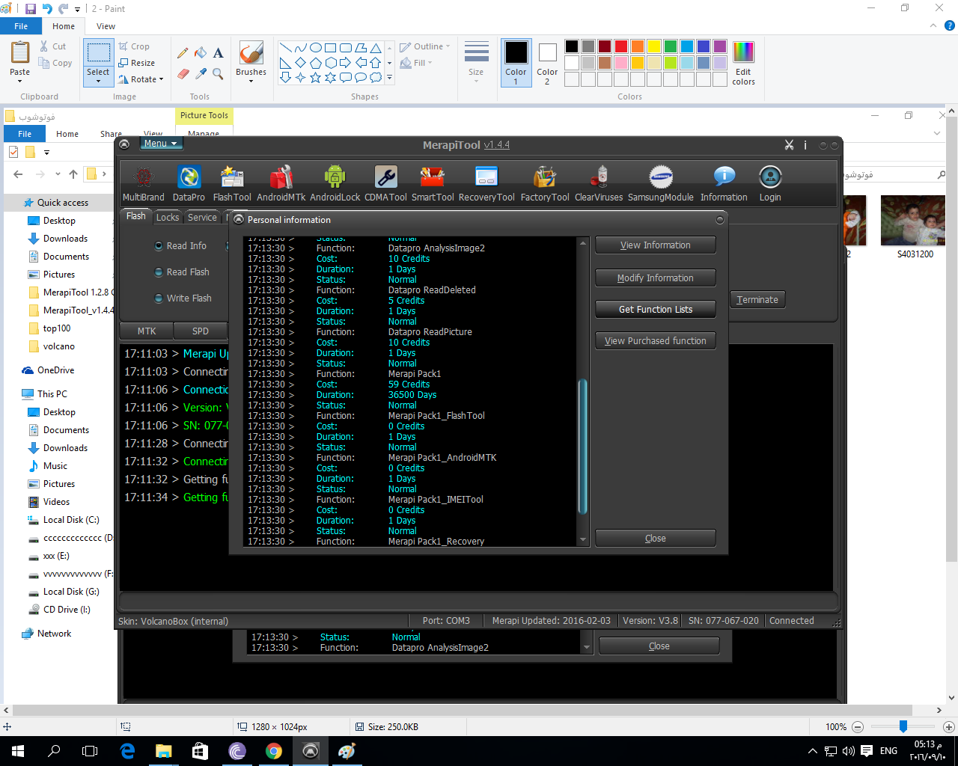Click the View Information button

click(x=656, y=245)
